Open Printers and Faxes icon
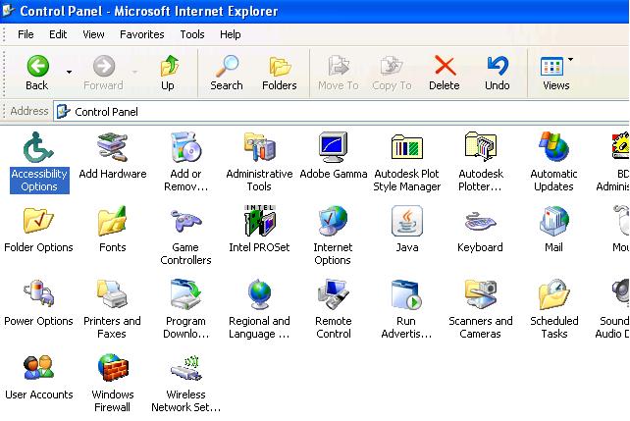The width and height of the screenshot is (630, 421). [x=113, y=294]
